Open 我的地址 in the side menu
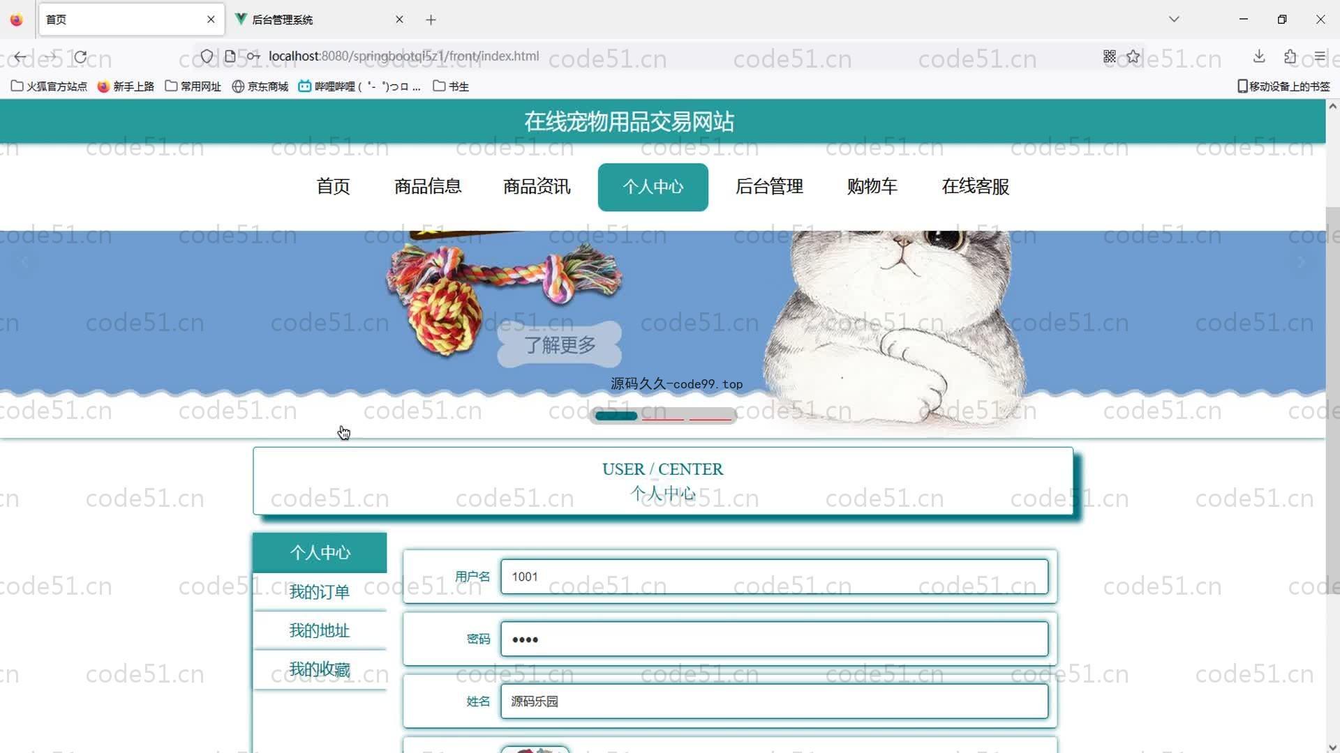Viewport: 1340px width, 753px height. tap(320, 631)
